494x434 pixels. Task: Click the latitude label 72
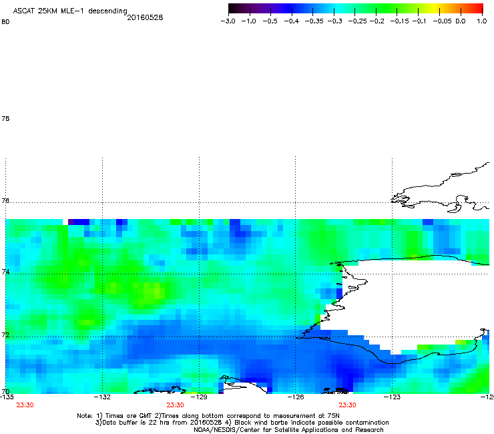coord(5,335)
